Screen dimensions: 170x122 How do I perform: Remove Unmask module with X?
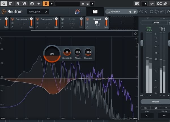(x=87, y=27)
